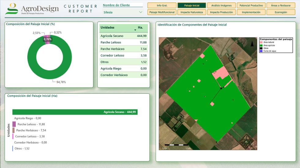The image size is (300, 168).
Task: Click the purple Parche Leñoso bar
Action: click(x=14, y=124)
